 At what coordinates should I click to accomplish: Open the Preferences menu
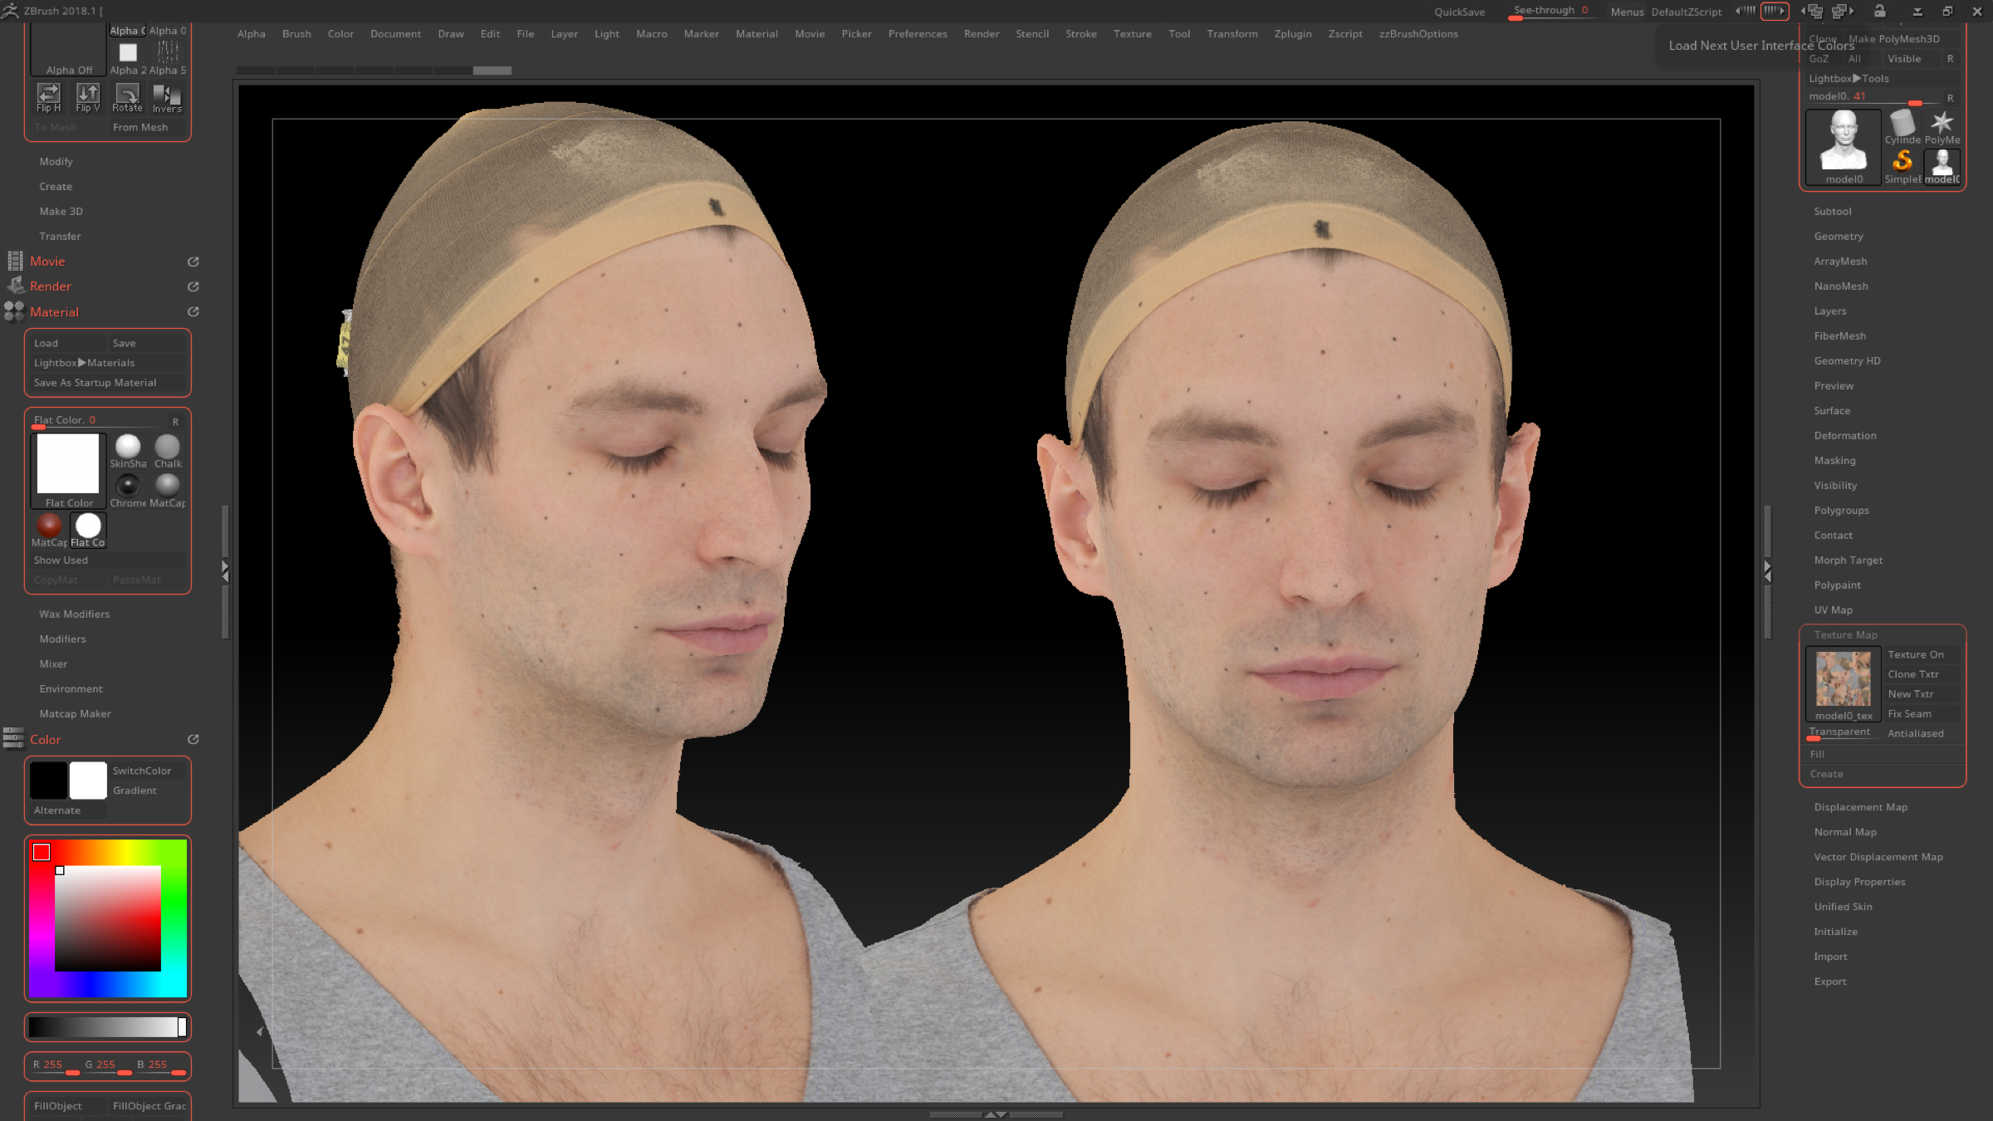pos(917,34)
